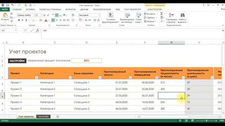The width and height of the screenshot is (225, 126).
Task: Undo the last action
Action: point(13,5)
